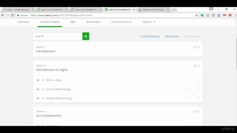237x133 pixels.
Task: Click the All Sections link
Action: point(172,36)
